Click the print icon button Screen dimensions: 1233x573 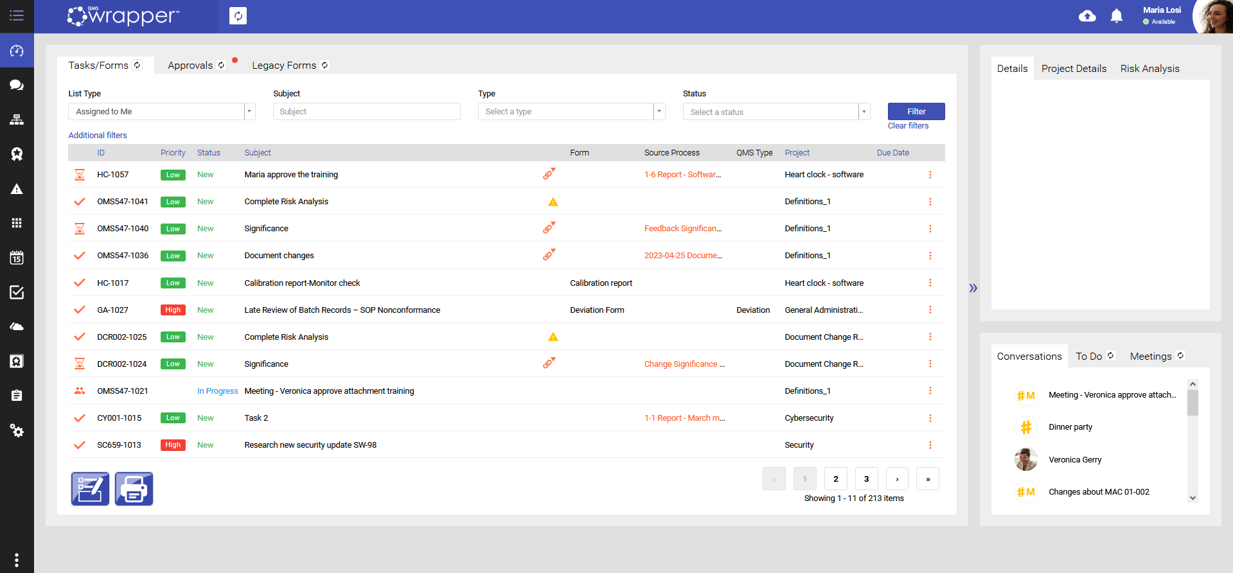coord(134,489)
